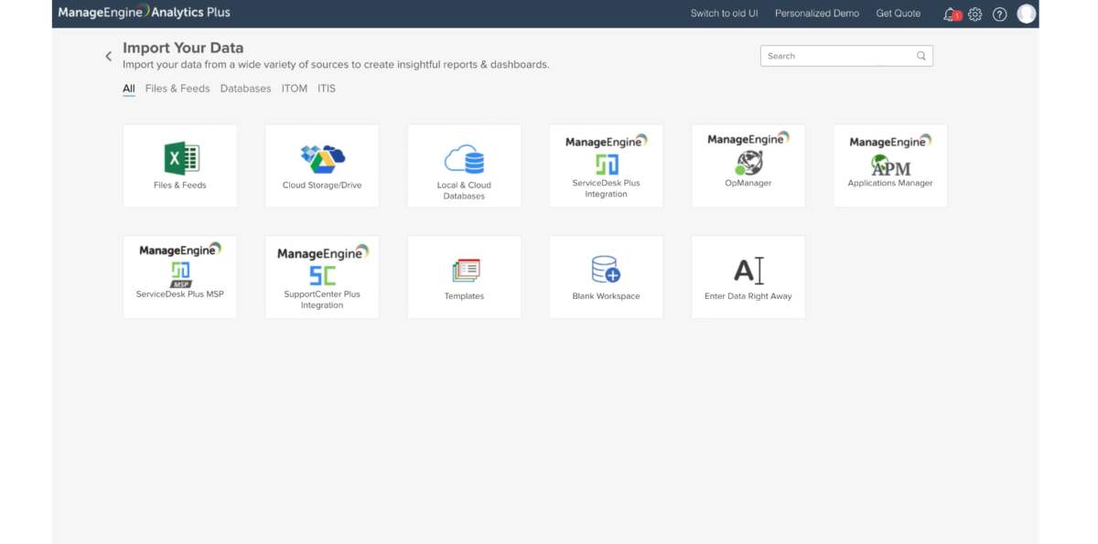
Task: Browse available Templates
Action: (464, 276)
